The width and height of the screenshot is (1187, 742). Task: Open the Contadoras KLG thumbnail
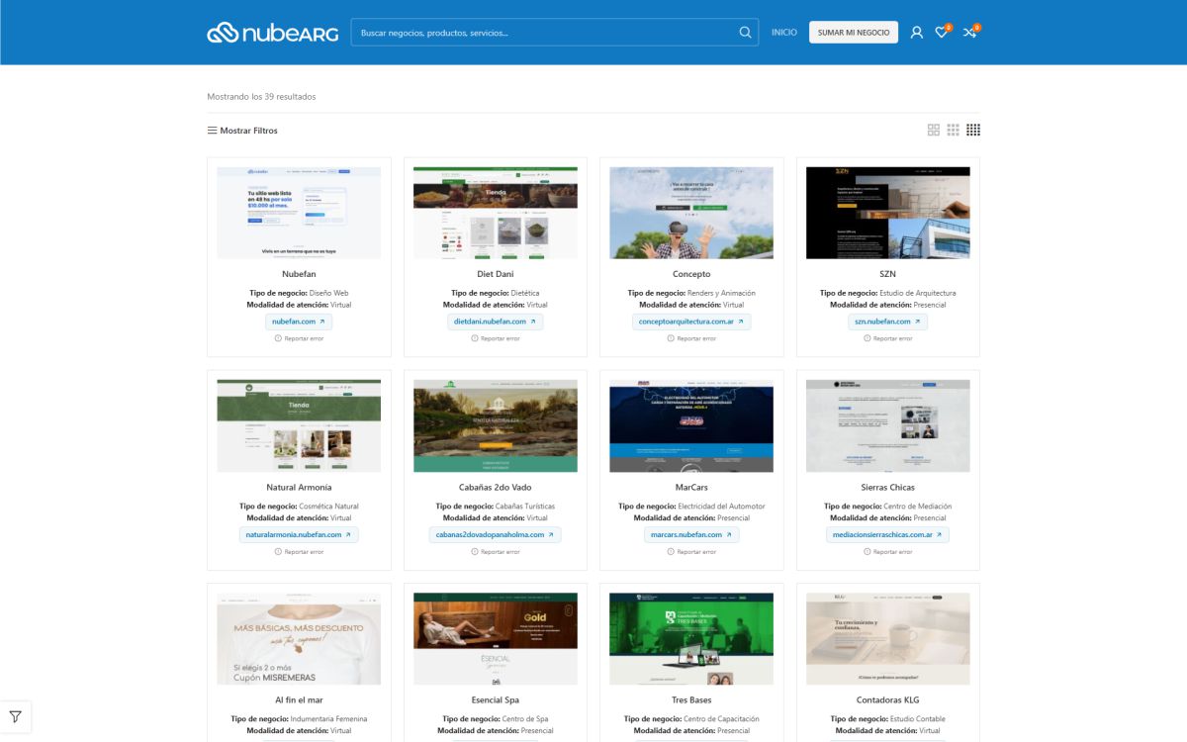(x=887, y=639)
